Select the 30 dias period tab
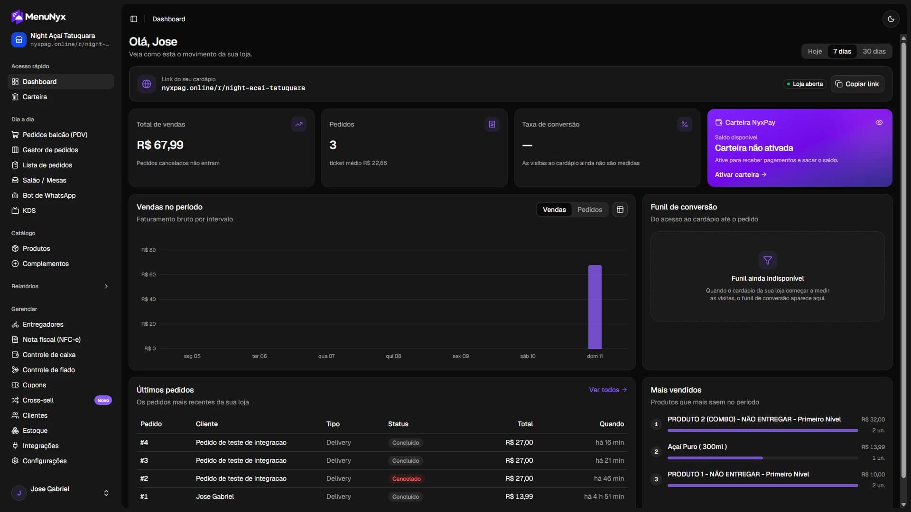 click(x=874, y=51)
